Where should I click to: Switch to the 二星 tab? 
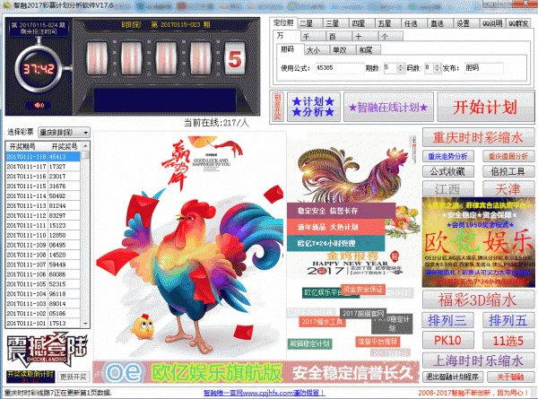(309, 23)
